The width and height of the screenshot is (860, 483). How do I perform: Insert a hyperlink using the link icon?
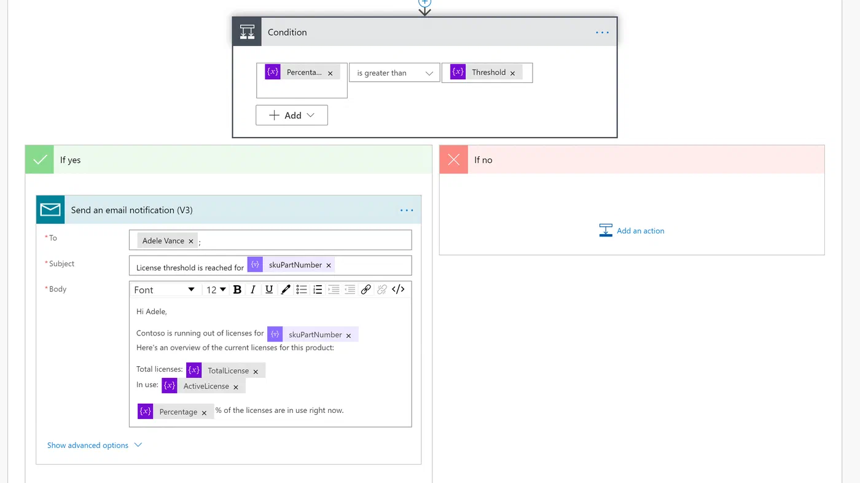(365, 290)
